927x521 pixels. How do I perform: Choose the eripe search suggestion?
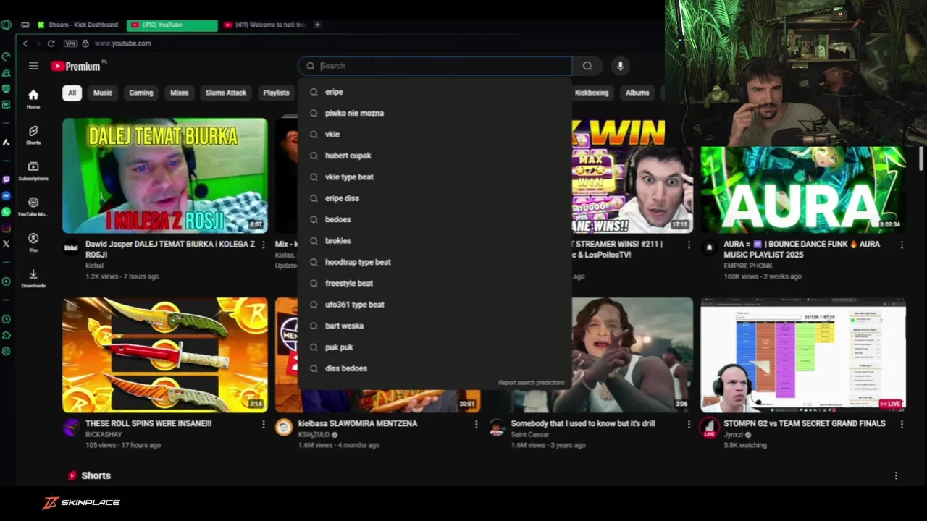pyautogui.click(x=435, y=92)
